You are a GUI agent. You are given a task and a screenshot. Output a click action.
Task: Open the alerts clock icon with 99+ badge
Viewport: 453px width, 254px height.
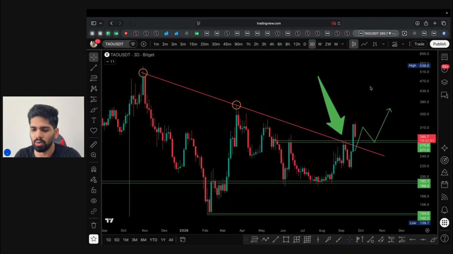coord(444,70)
